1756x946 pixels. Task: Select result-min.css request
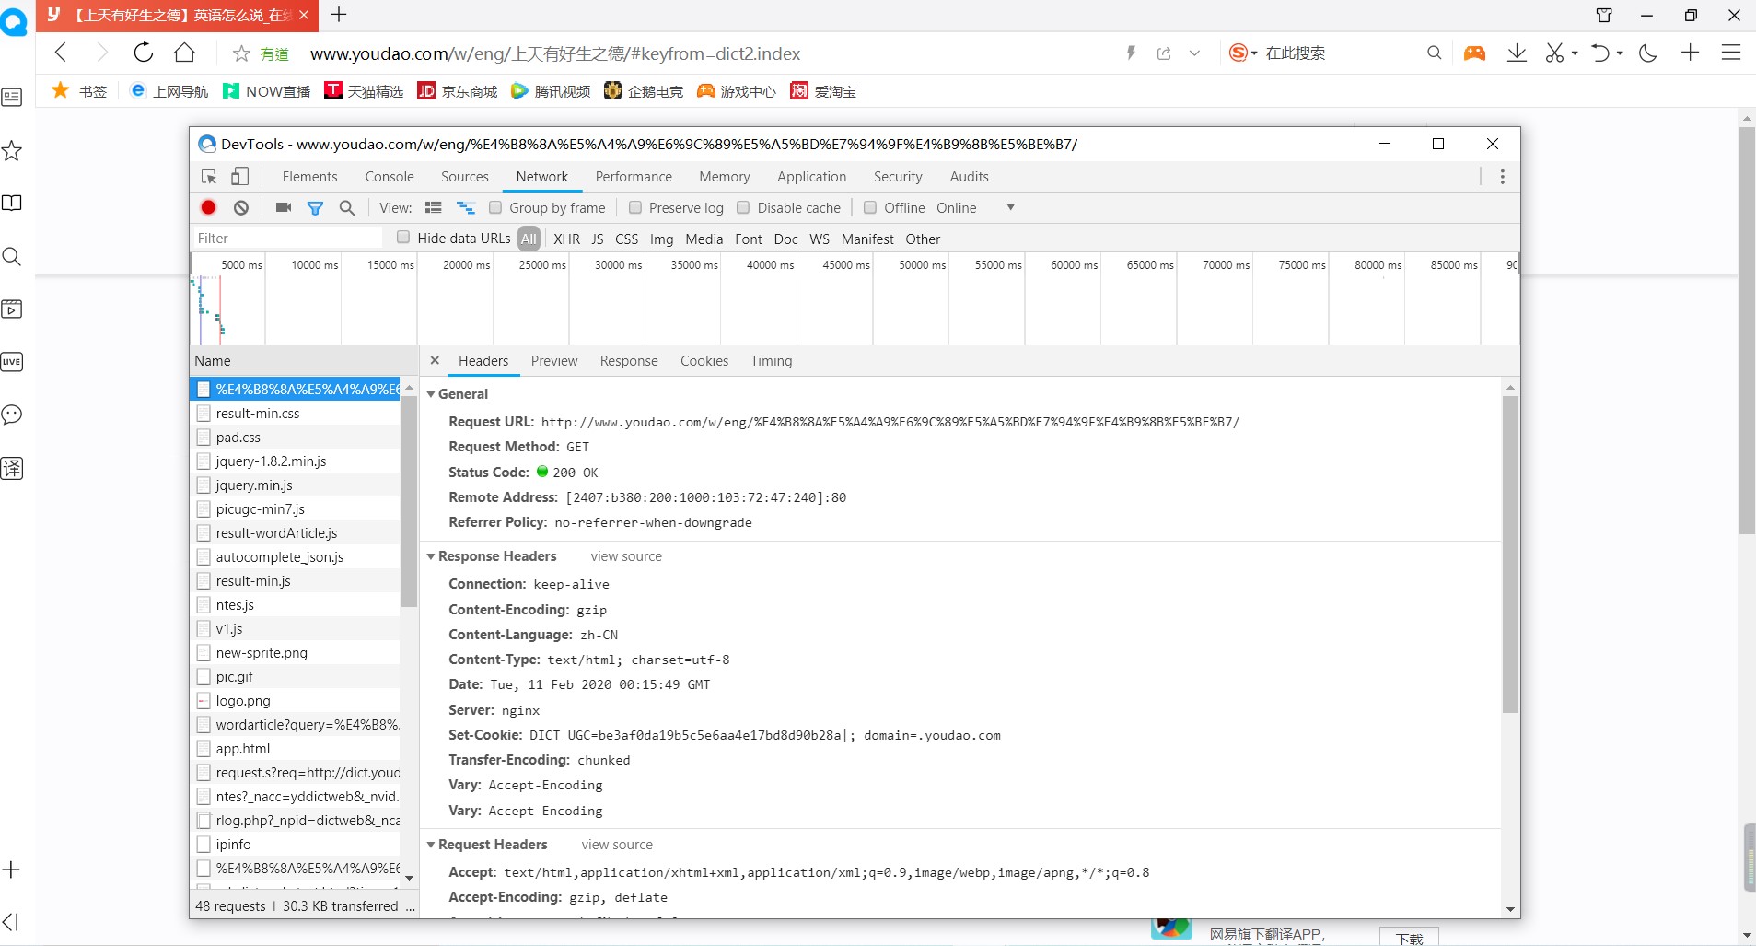(296, 414)
